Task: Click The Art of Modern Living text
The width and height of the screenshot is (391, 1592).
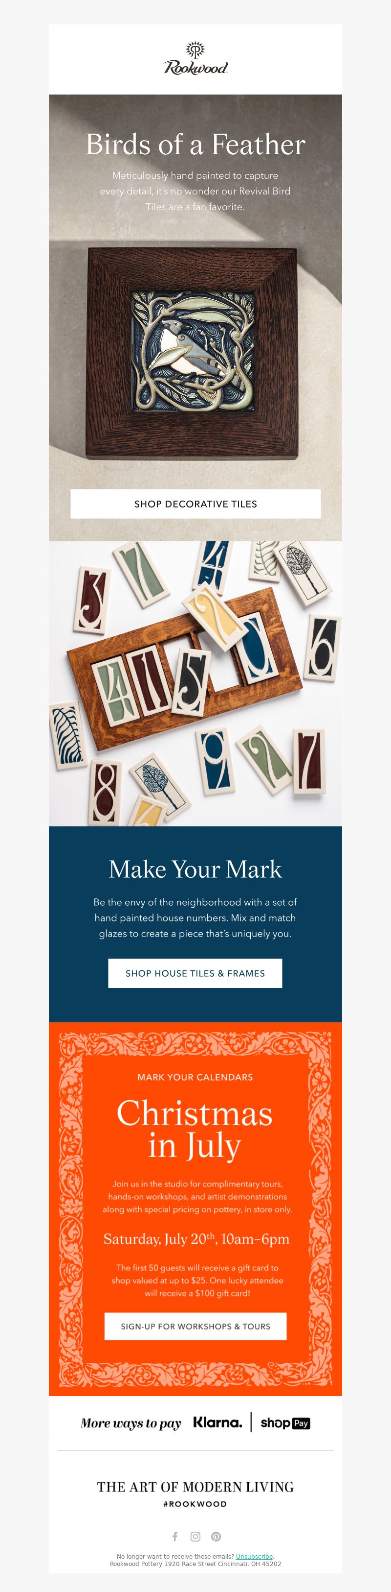Action: (x=195, y=1487)
